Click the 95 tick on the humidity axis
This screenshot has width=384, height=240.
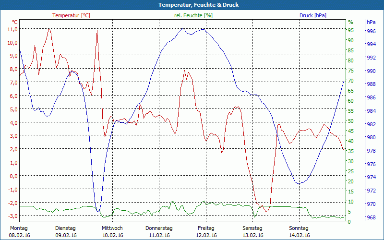(351, 31)
